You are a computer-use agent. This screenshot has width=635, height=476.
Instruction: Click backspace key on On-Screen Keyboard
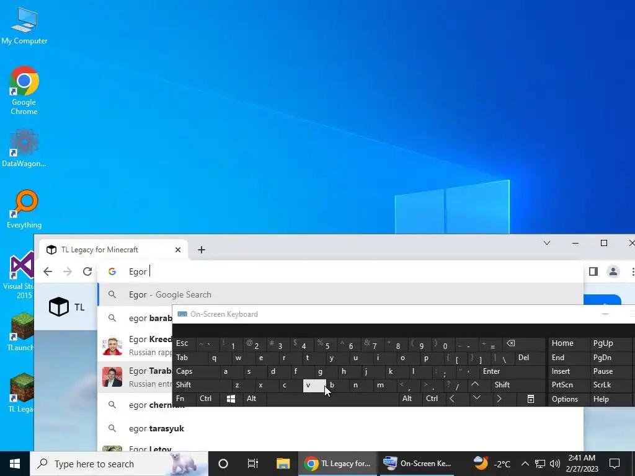tap(522, 344)
